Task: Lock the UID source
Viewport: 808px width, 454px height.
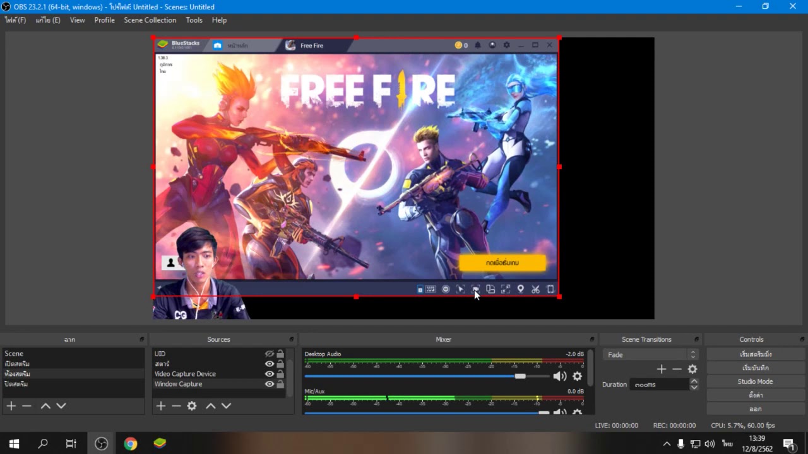Action: (x=280, y=354)
